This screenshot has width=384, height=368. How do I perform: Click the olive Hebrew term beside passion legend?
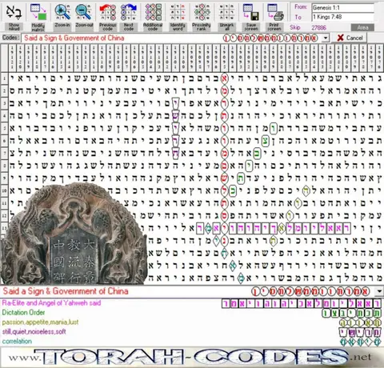[x=360, y=323]
